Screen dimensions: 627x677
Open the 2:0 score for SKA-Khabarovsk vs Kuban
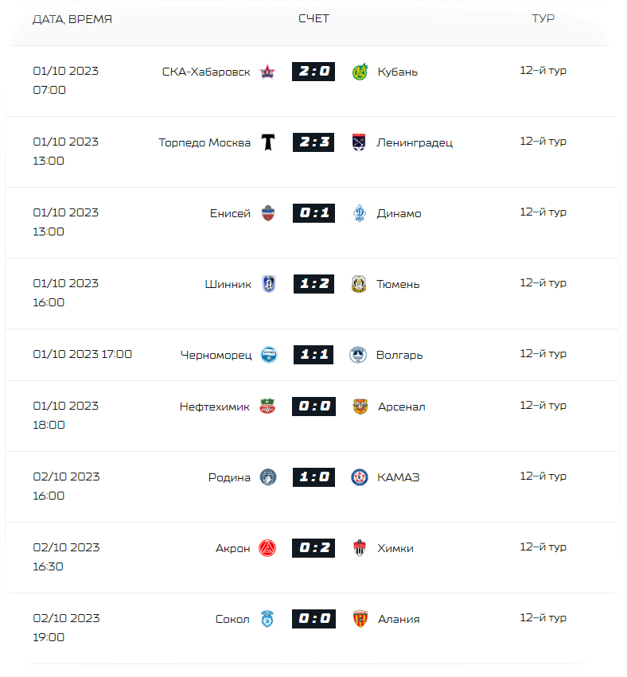313,72
